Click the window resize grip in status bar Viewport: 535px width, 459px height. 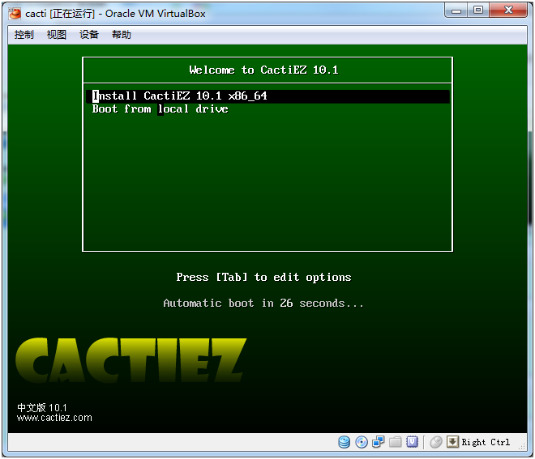tap(522, 446)
